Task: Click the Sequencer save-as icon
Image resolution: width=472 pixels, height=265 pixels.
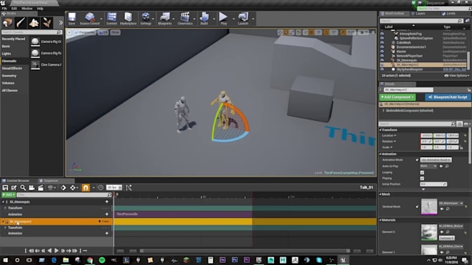Action: (14, 188)
